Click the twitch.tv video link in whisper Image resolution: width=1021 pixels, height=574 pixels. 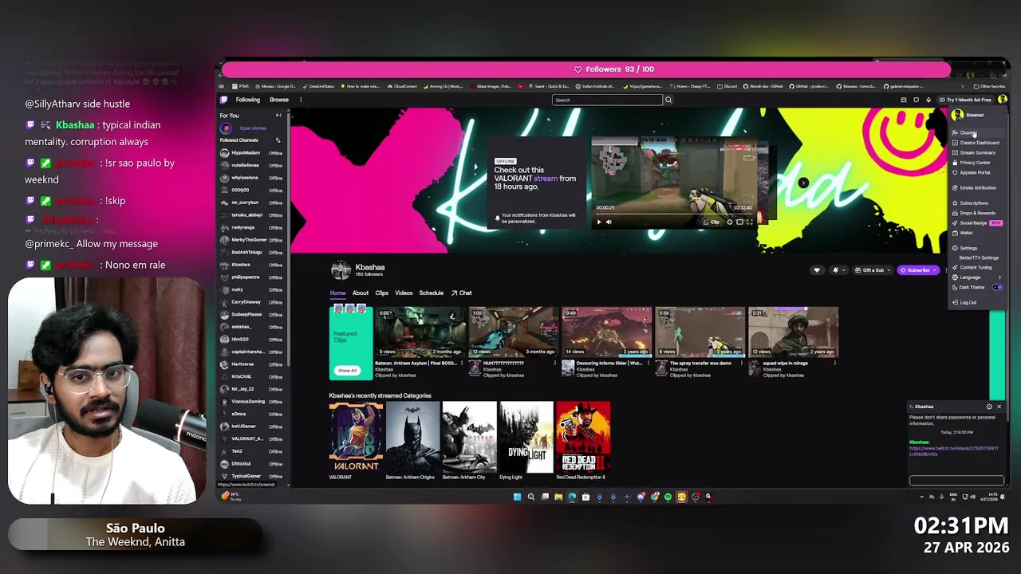coord(954,450)
